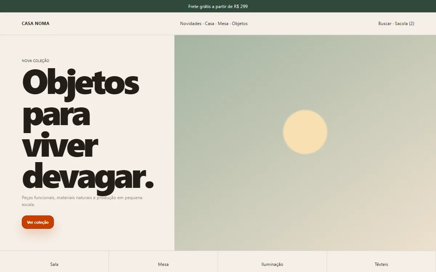Screen dimensions: 436x272
Task: Click the Ver coleção button
Action: [38, 222]
